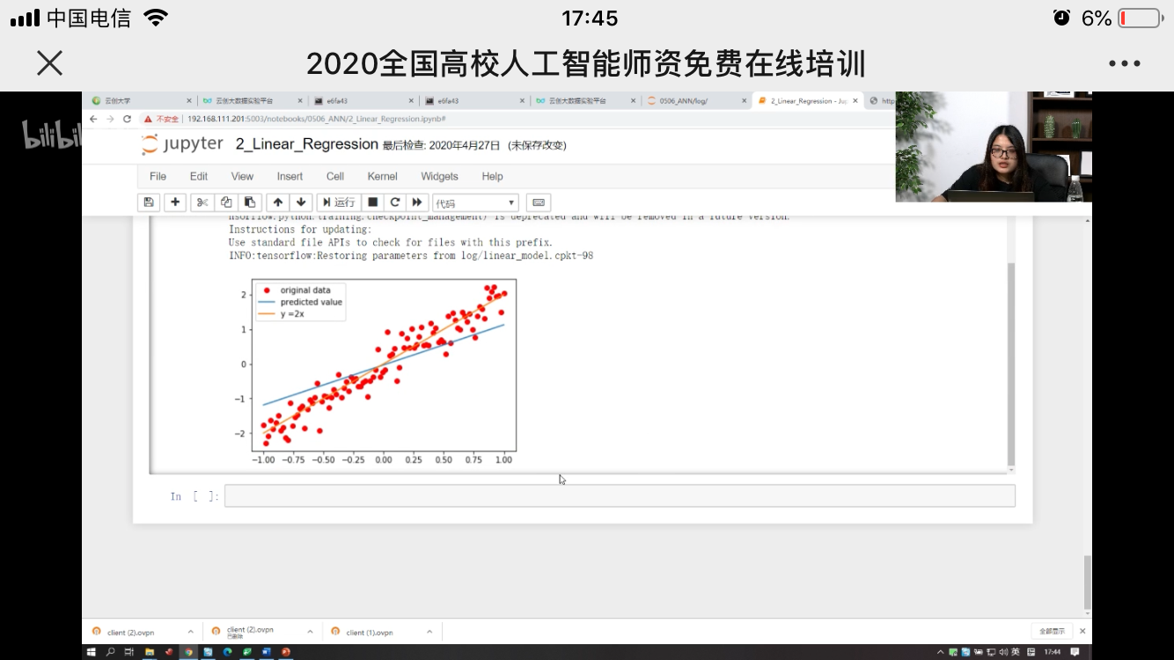Copy selected cells icon in toolbar
The width and height of the screenshot is (1174, 660).
[x=226, y=202]
